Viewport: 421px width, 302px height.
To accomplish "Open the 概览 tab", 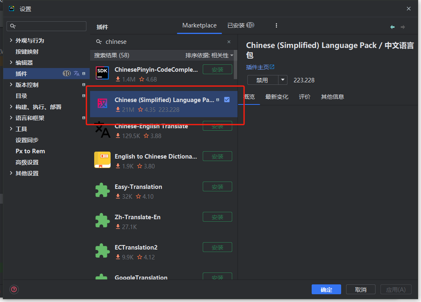I will tap(249, 97).
